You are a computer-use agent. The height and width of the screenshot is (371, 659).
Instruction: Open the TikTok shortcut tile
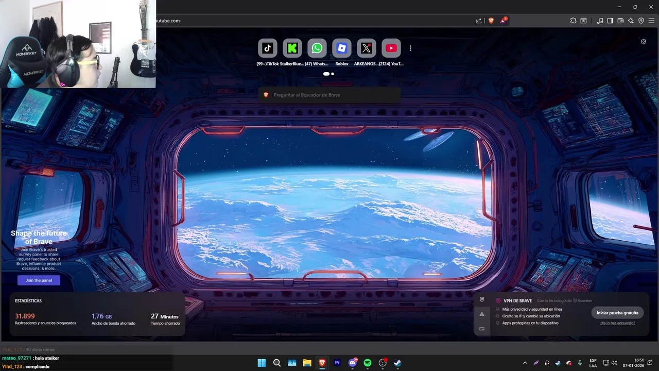[x=268, y=48]
